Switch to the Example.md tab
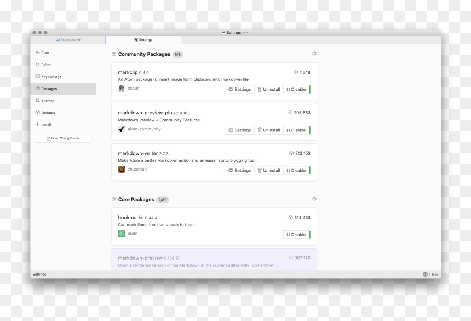The height and width of the screenshot is (321, 471). (68, 40)
